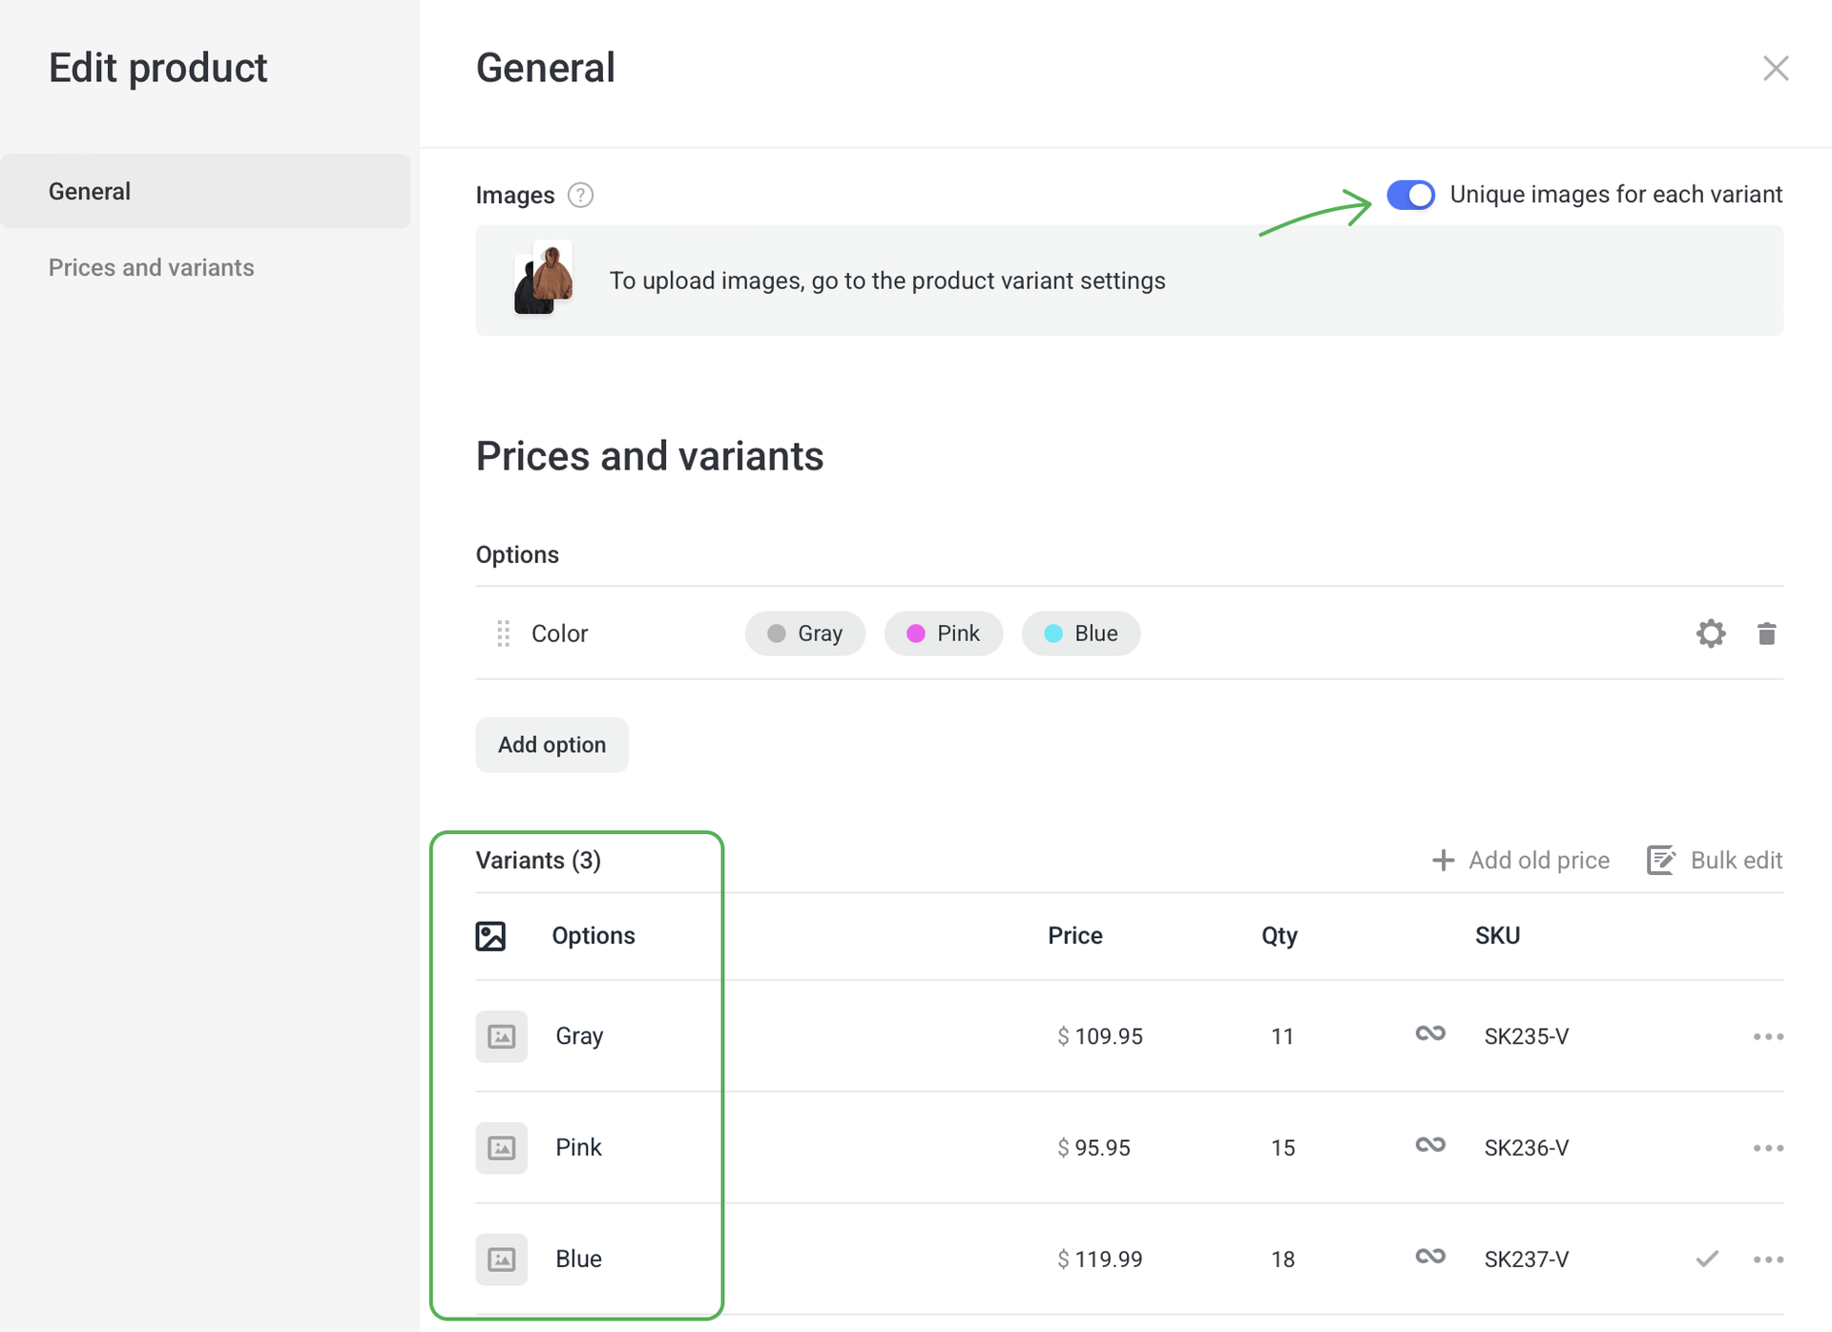This screenshot has width=1832, height=1332.
Task: Open more actions menu for Pink variant
Action: coord(1768,1149)
